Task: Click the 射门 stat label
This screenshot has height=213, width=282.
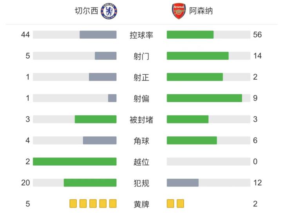Action: pyautogui.click(x=141, y=56)
